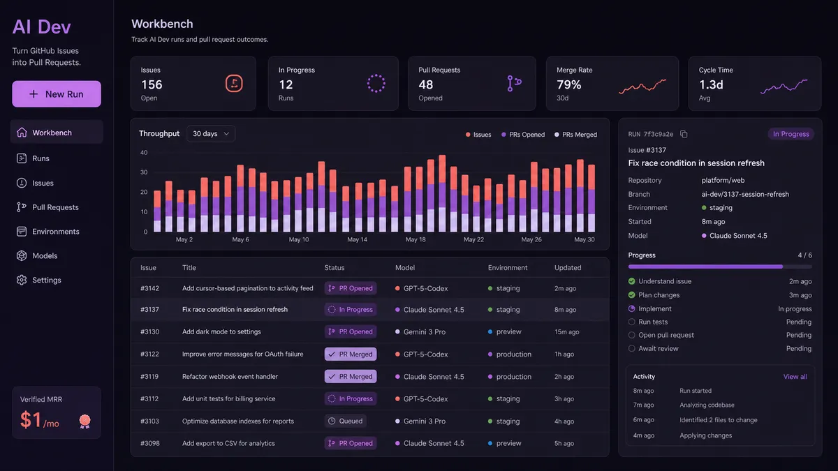The height and width of the screenshot is (471, 838).
Task: Click the Environments server icon
Action: click(22, 232)
